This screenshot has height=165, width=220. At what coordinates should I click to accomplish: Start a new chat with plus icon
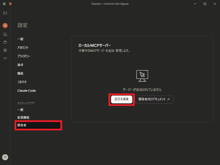(x=5, y=26)
